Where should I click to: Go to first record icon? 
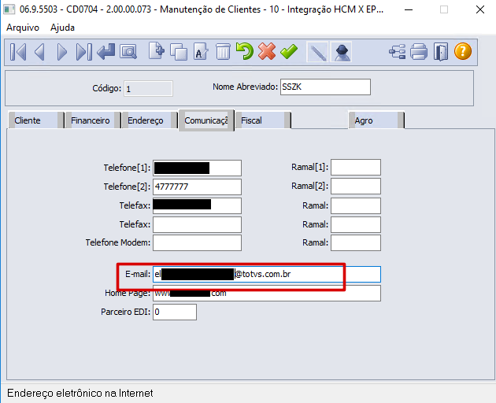pyautogui.click(x=18, y=52)
